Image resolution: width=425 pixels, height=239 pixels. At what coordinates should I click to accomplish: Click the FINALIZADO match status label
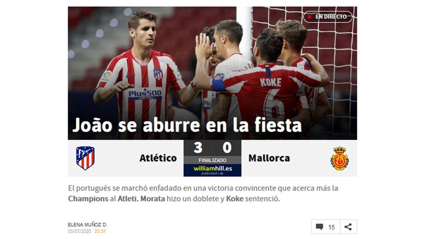[212, 160]
